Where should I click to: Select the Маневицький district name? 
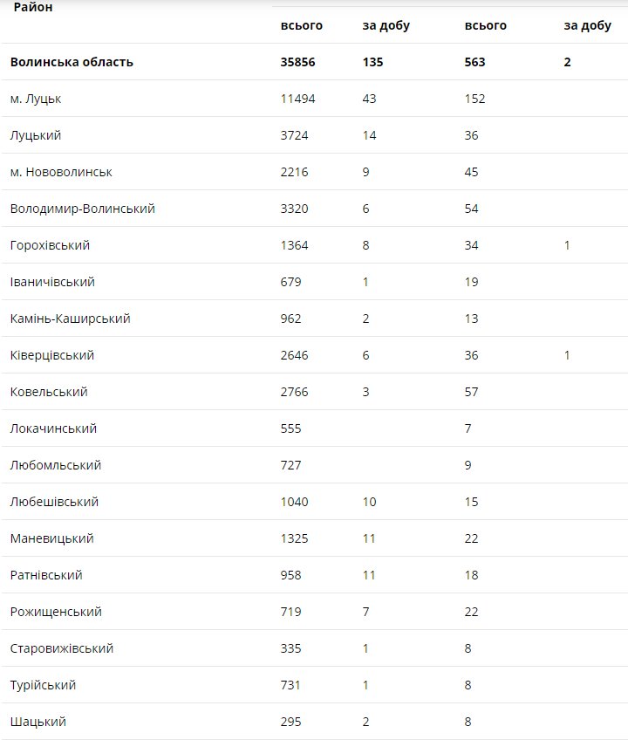click(51, 538)
